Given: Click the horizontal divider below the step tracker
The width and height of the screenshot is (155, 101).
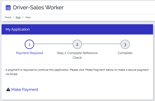Looking at the screenshot, I should pos(77,64).
